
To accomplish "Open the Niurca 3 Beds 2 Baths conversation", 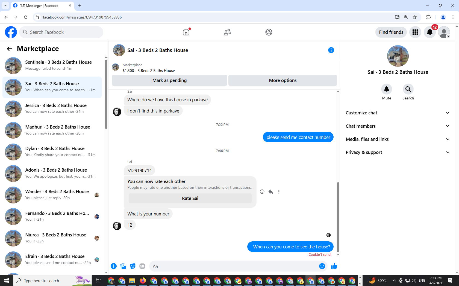I will [x=52, y=238].
